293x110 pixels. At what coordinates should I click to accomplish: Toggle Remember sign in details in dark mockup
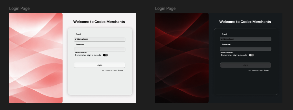click(x=251, y=55)
